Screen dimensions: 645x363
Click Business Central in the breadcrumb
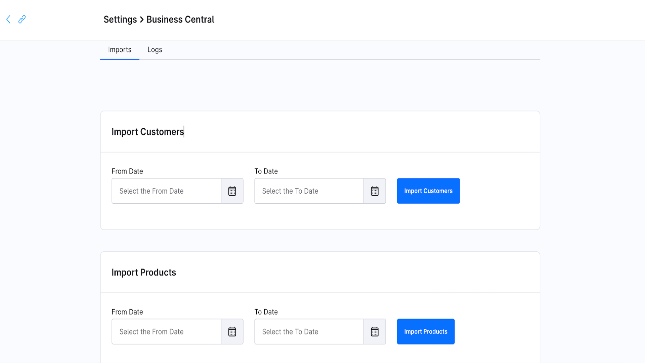point(180,19)
